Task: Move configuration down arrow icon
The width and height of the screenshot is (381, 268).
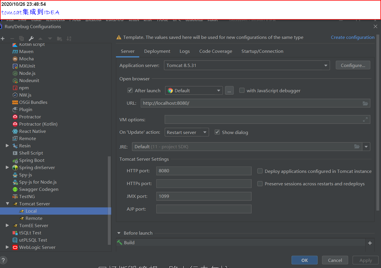Action: coord(50,39)
